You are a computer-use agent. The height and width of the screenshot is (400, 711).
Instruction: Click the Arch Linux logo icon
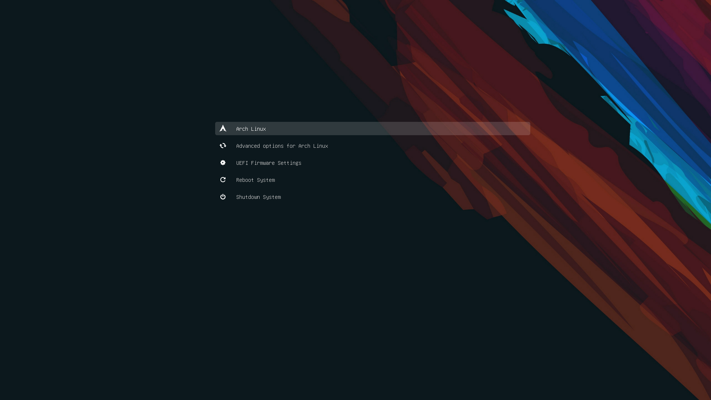223,129
